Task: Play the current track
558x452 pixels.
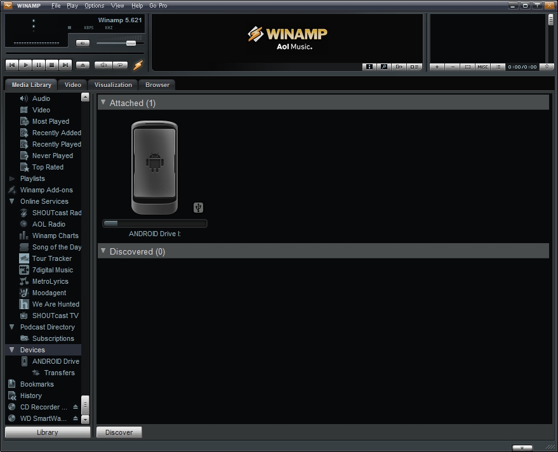Action: (25, 65)
